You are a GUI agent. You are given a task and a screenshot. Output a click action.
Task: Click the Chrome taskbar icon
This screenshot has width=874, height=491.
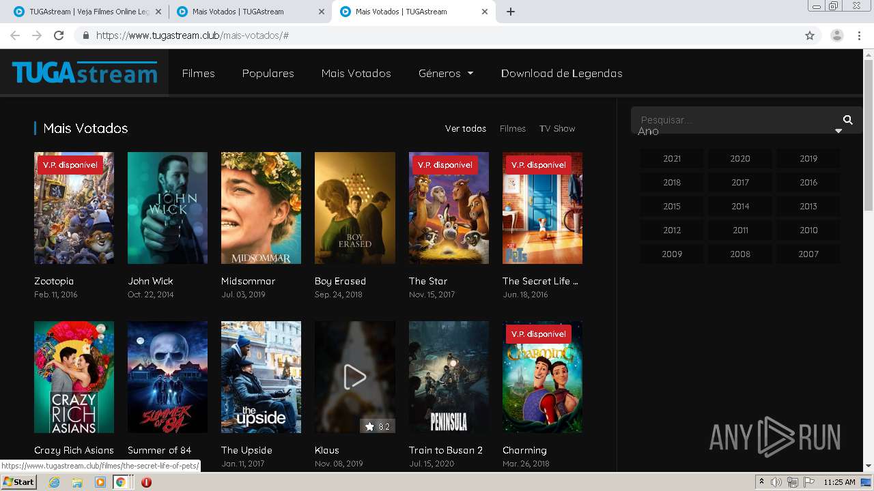tap(120, 482)
